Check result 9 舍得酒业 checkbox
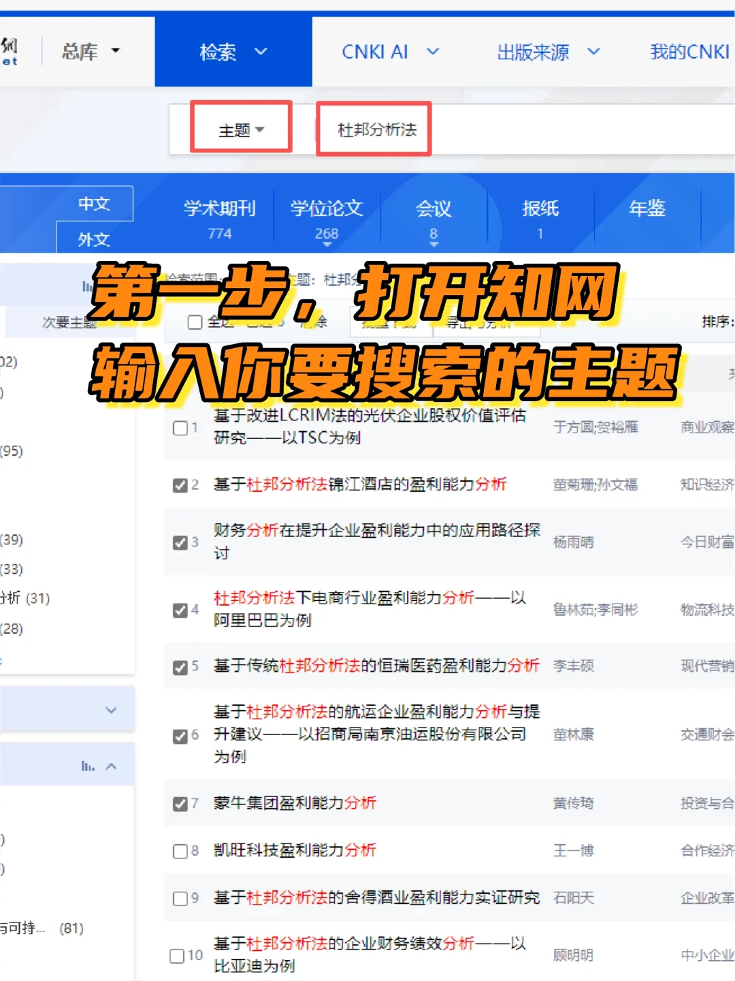Image resolution: width=735 pixels, height=981 pixels. pos(180,899)
